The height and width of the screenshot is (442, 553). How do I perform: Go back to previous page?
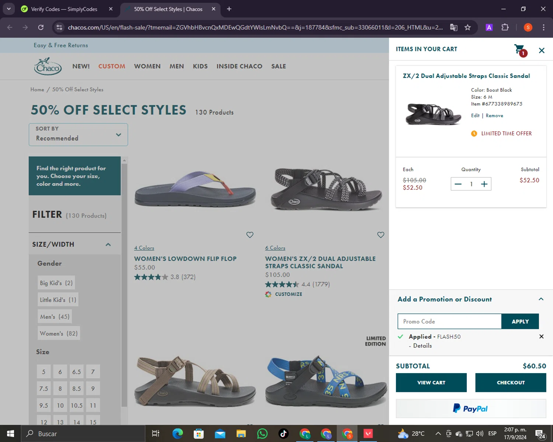[10, 27]
